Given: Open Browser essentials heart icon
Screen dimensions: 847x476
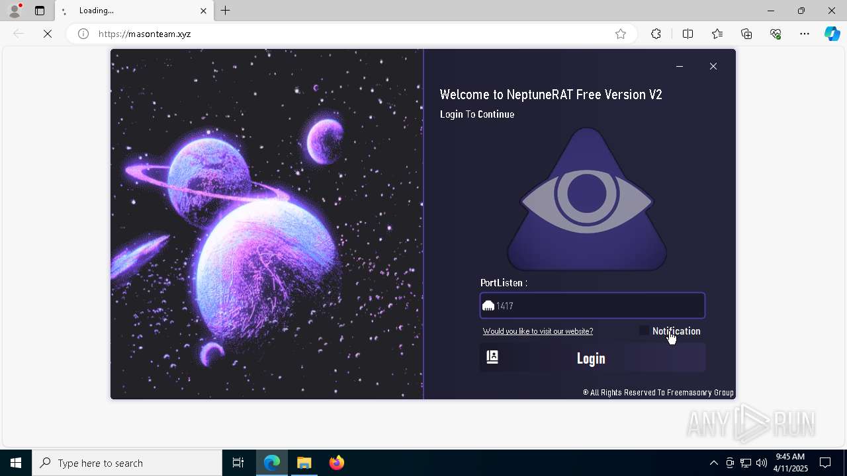Looking at the screenshot, I should coord(776,34).
